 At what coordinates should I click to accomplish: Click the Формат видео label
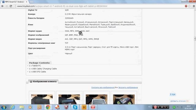point(35,39)
